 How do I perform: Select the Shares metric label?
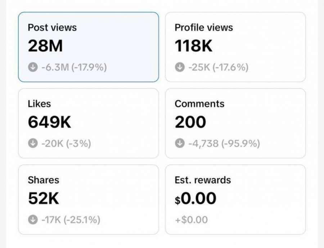coord(43,180)
